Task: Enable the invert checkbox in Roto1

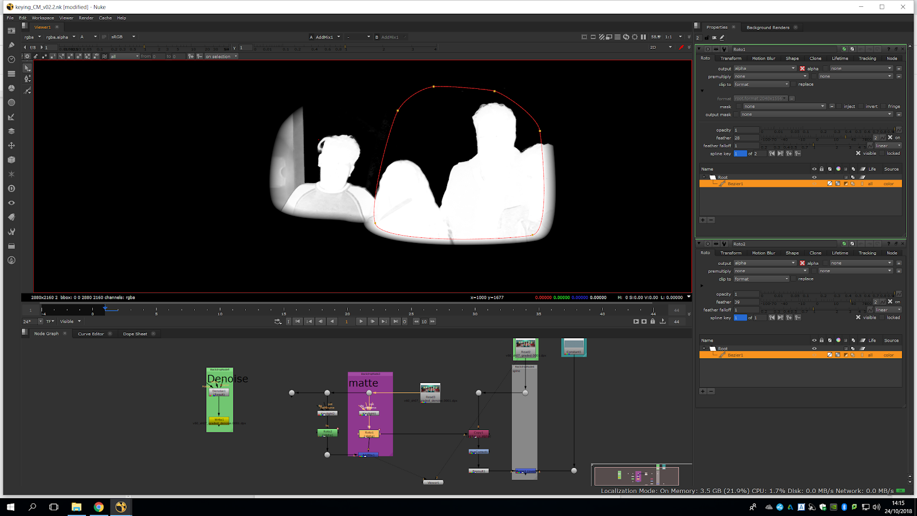Action: tap(861, 107)
